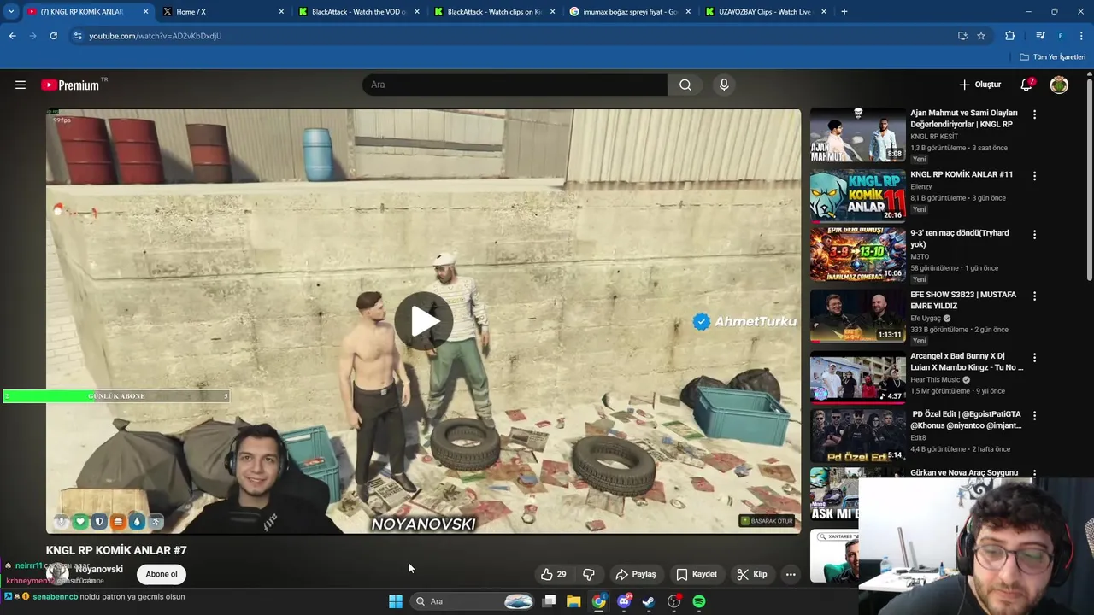
Task: Open options menu for KOMİK ANLAR #11
Action: pos(1034,176)
